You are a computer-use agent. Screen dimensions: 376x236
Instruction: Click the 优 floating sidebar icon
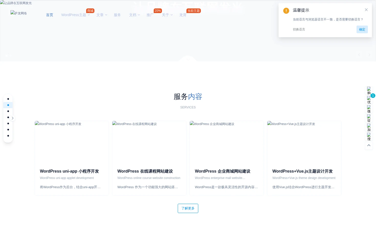(x=369, y=100)
